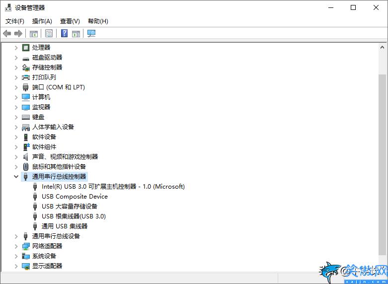Select the 通用串行总线控制器 label
The height and width of the screenshot is (284, 388).
(x=59, y=177)
